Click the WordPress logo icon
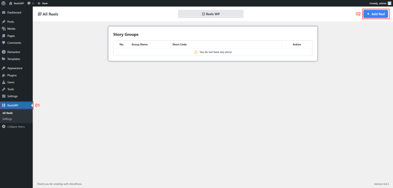 3,3
